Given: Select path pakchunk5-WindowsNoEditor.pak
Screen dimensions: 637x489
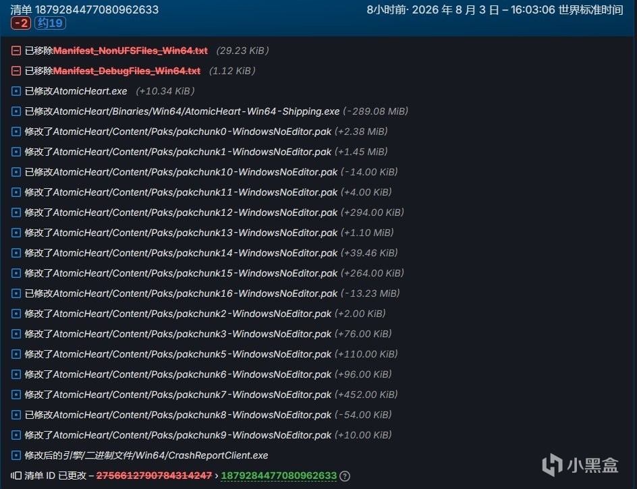Looking at the screenshot, I should pos(192,354).
